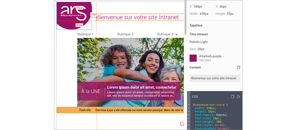Click the darkish-purple color swatch

tap(193, 58)
